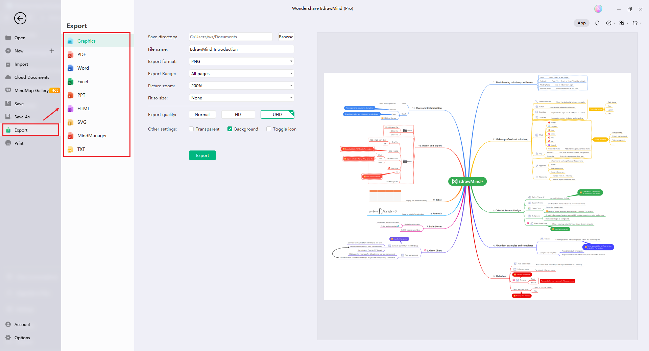649x351 pixels.
Task: Click the blue Word file icon
Action: coord(70,68)
